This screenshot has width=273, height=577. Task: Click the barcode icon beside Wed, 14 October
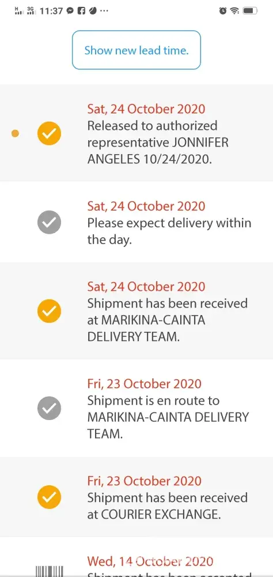[x=49, y=571]
